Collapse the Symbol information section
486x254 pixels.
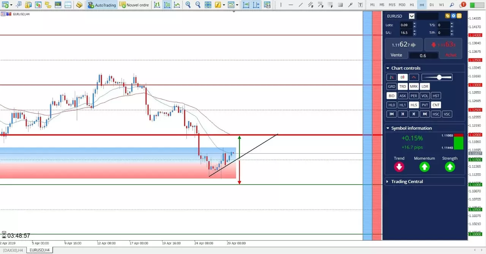[388, 128]
